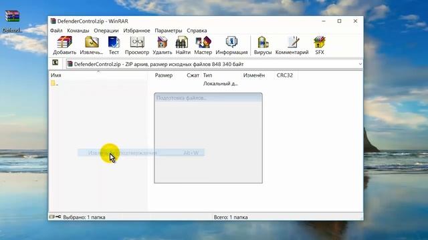Open the Операции menu
This screenshot has height=240, width=428.
[106, 31]
